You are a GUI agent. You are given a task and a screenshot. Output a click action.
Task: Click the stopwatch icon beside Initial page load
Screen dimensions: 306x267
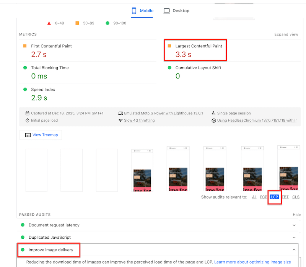pyautogui.click(x=28, y=120)
